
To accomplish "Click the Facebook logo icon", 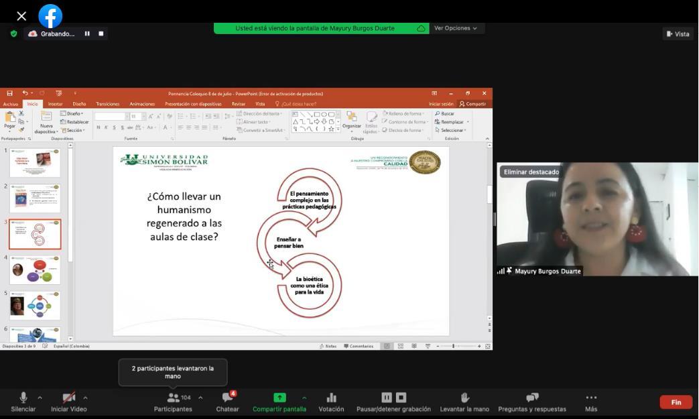I will click(x=50, y=17).
